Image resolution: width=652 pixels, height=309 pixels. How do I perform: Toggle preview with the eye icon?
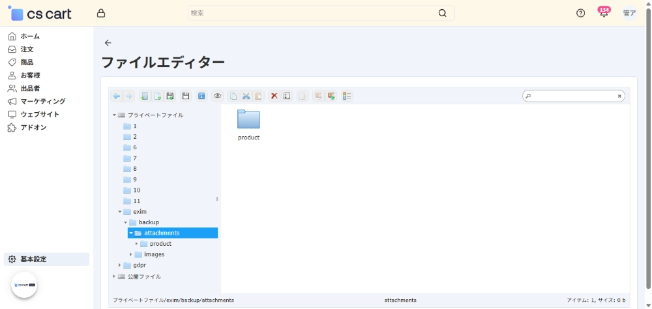[x=217, y=96]
